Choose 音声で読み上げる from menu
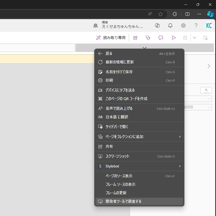216x216 pixels. (x=139, y=109)
